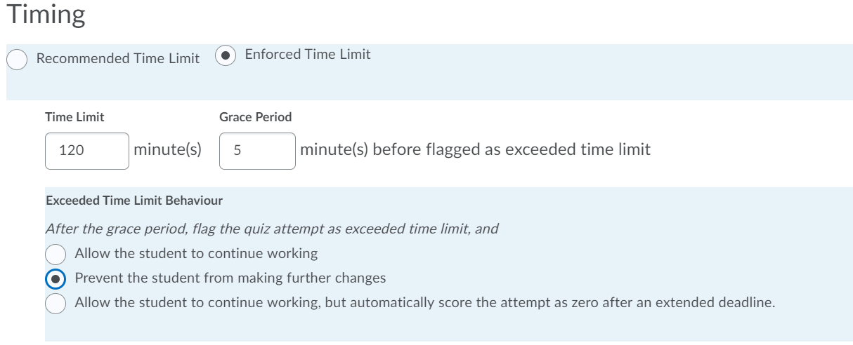
Task: Click the 'Enforced Time Limit' label text
Action: tap(307, 54)
